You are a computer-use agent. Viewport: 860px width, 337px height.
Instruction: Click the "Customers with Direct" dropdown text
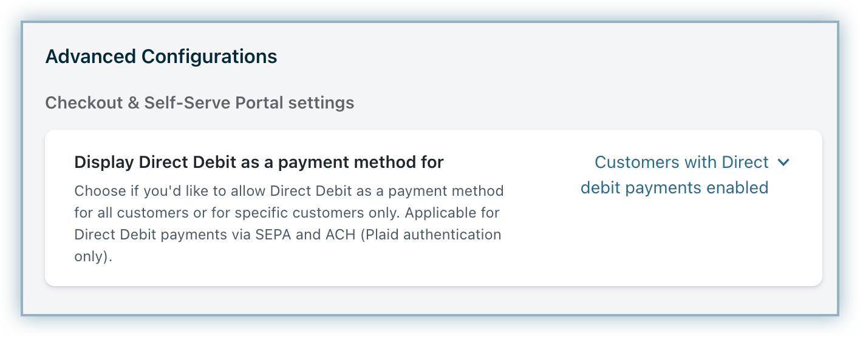[x=681, y=162]
